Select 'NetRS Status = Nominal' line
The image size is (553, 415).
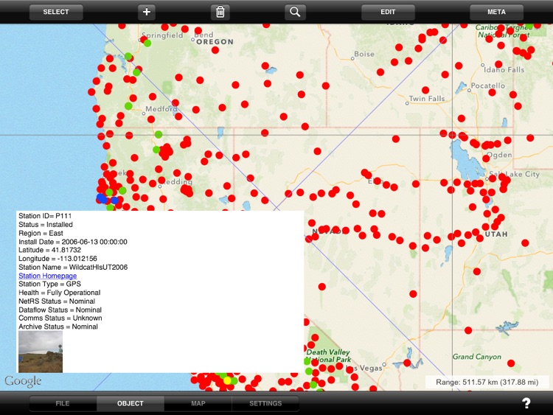[57, 301]
